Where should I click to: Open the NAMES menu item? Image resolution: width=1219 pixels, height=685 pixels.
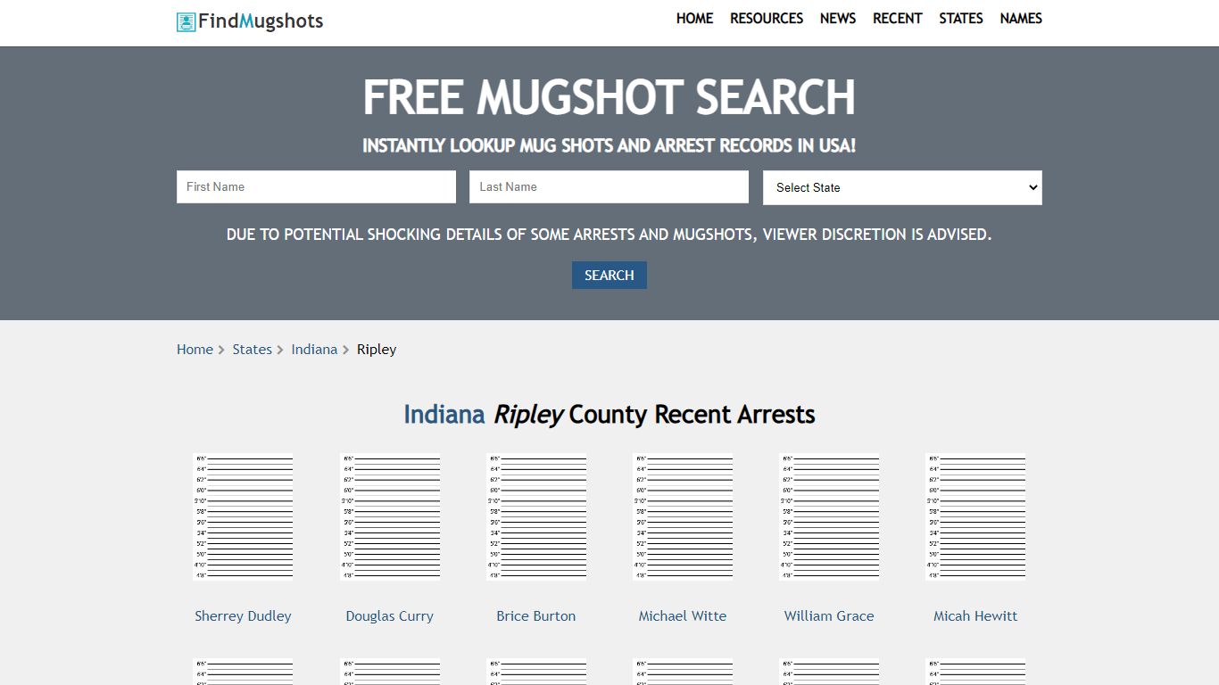pyautogui.click(x=1021, y=19)
